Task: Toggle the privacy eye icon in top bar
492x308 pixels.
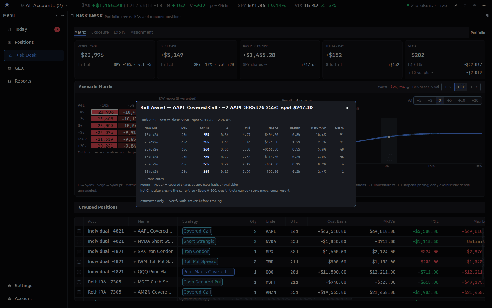Action: tap(474, 5)
